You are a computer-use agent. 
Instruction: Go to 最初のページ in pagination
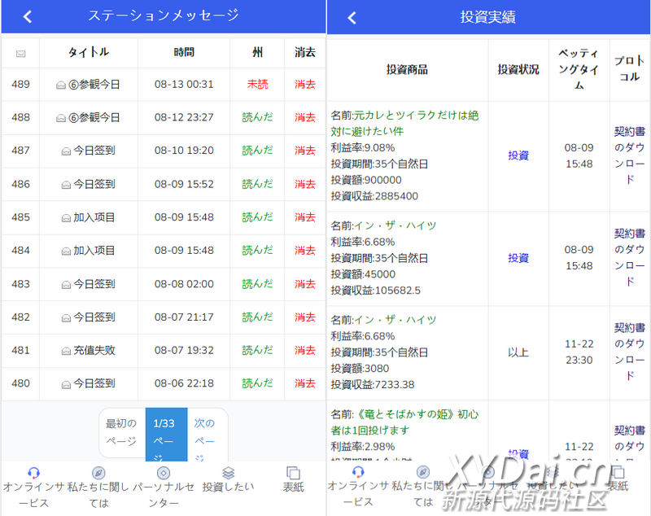122,433
